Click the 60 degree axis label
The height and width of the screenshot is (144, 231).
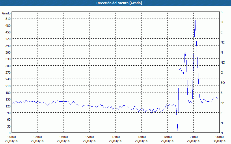coord(9,120)
